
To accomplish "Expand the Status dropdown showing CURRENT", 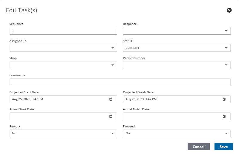I will [x=226, y=48].
